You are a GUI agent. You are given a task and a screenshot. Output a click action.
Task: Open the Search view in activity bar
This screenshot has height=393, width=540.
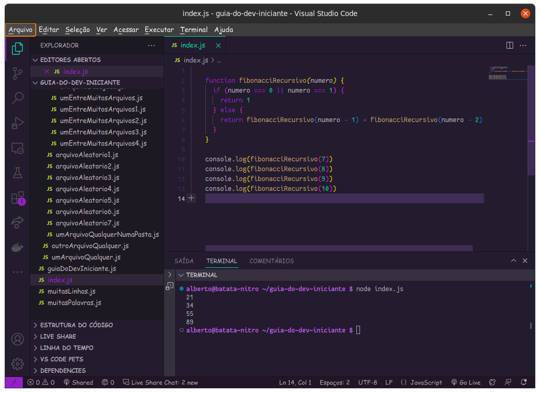18,98
